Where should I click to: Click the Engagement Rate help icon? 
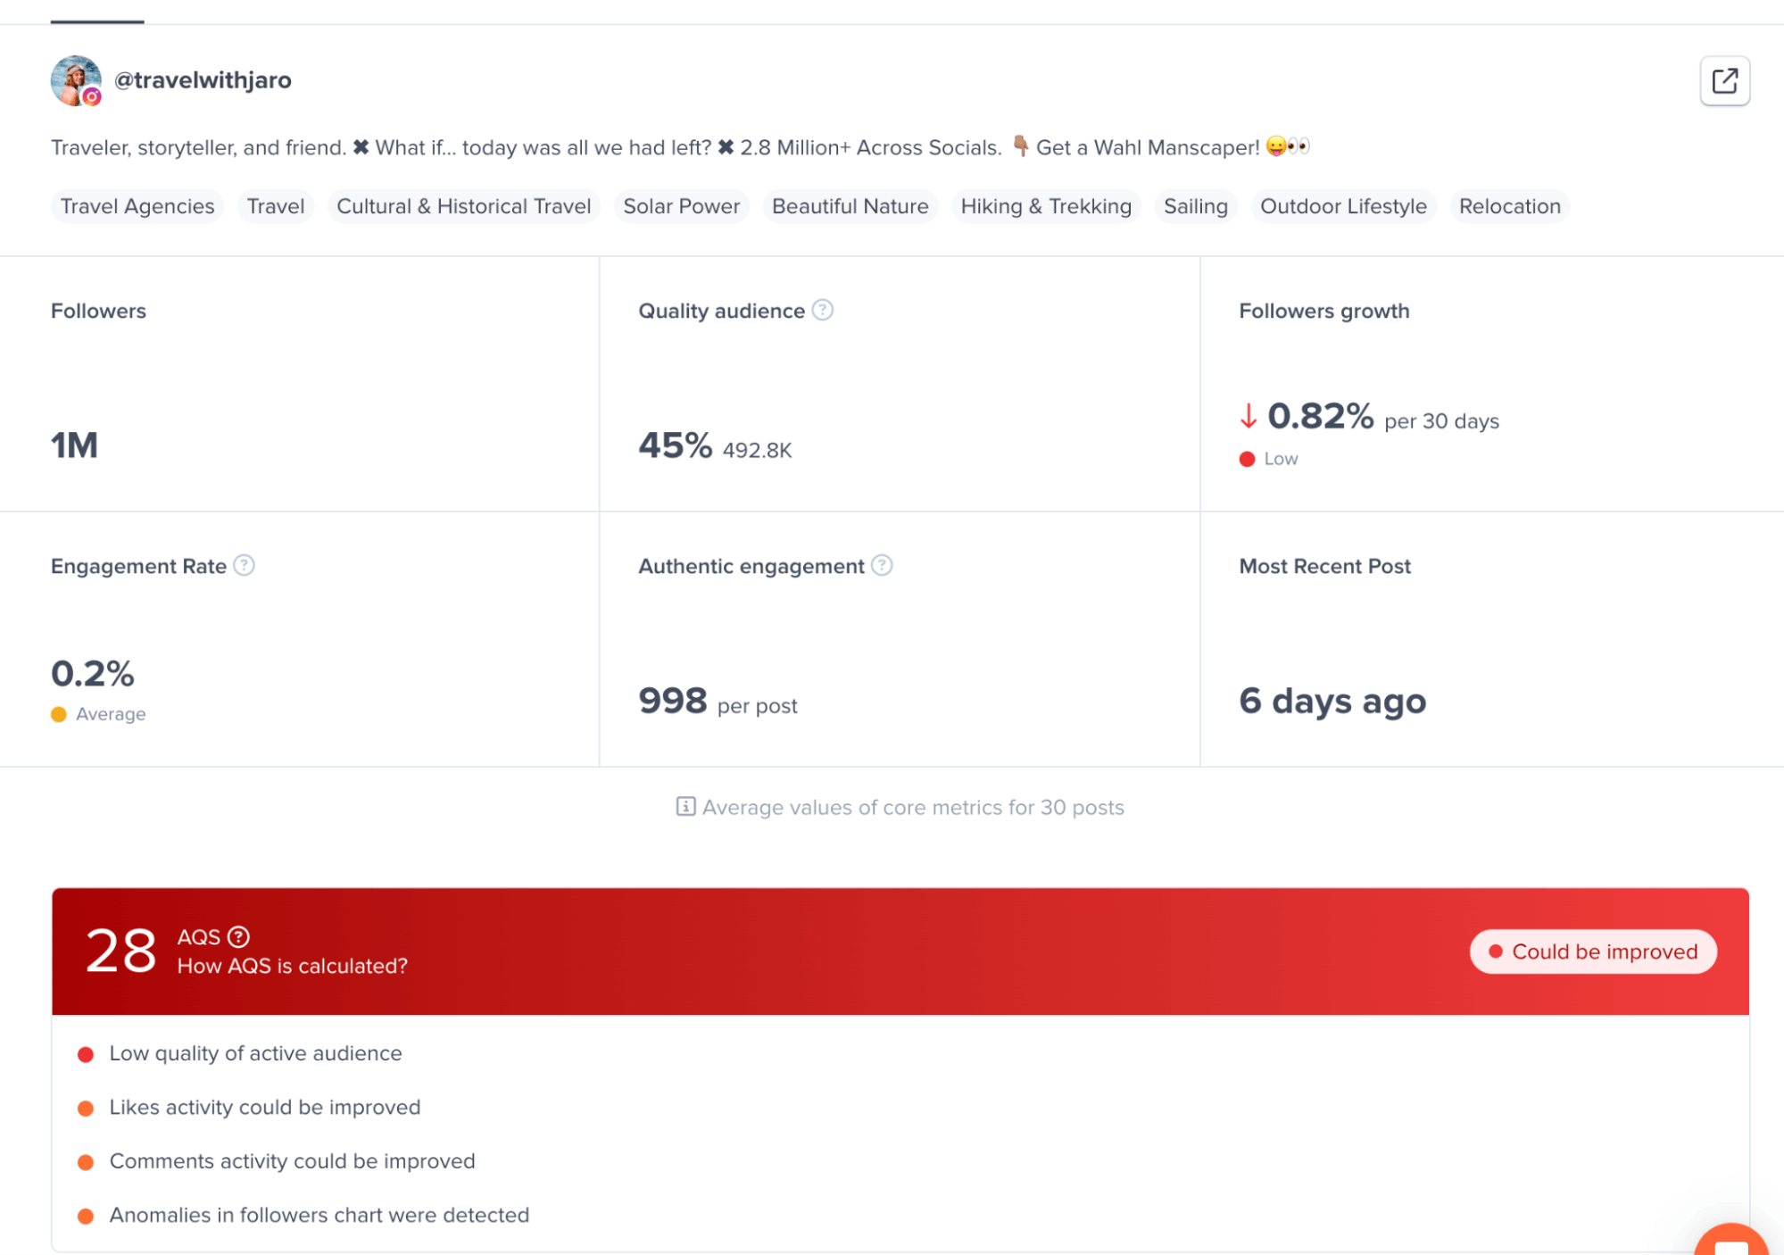point(244,565)
